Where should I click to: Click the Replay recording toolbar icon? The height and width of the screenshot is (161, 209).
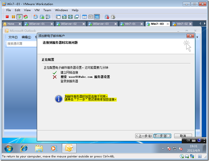click(x=113, y=17)
